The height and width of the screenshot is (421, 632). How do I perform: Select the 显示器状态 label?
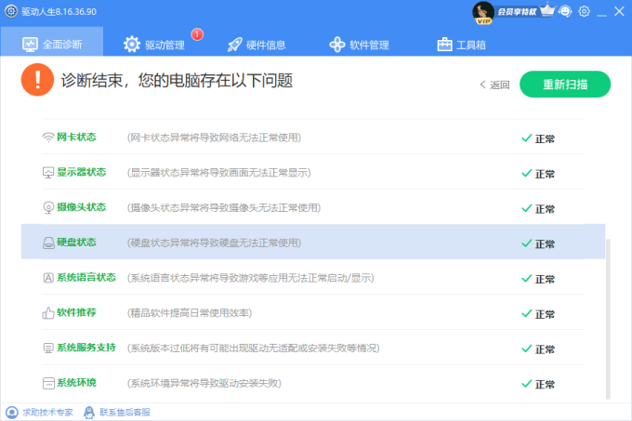[x=81, y=172]
